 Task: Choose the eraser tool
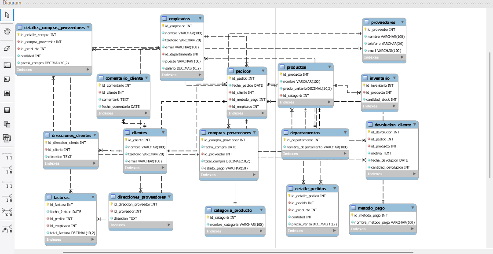(7, 48)
